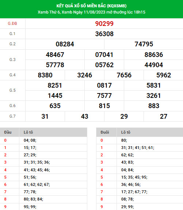Click G.6 number 635
183x210 pixels.
[x=55, y=106]
